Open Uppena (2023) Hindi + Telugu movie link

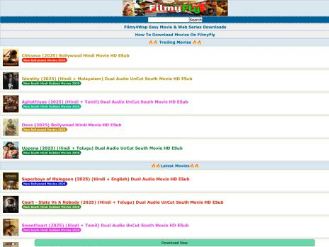102,148
